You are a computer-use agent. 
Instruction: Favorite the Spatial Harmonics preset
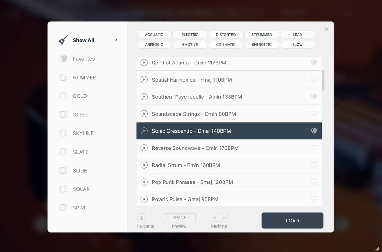pyautogui.click(x=314, y=80)
